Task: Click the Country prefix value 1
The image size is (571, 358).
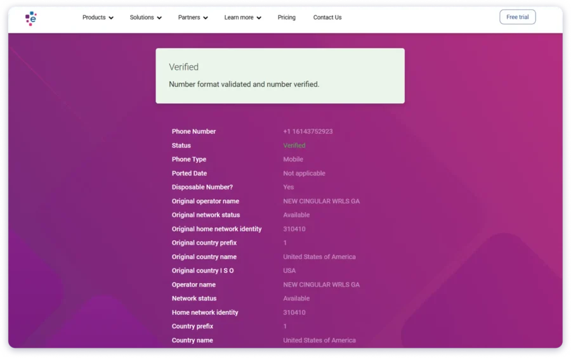Action: tap(285, 326)
